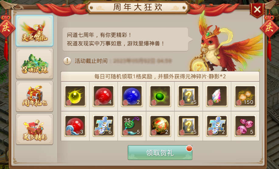The height and width of the screenshot is (169, 279).
Task: Select the yellow glowing orb reward
Action: 75,96
